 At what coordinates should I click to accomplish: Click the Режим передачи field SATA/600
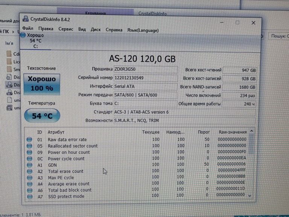click(x=146, y=95)
